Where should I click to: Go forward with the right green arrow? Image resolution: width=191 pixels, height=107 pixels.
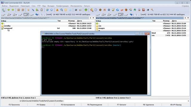(13, 10)
